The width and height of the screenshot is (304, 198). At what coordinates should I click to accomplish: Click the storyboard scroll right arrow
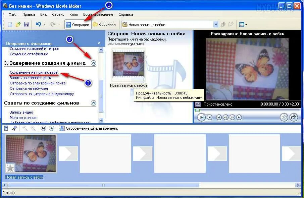[x=298, y=185]
